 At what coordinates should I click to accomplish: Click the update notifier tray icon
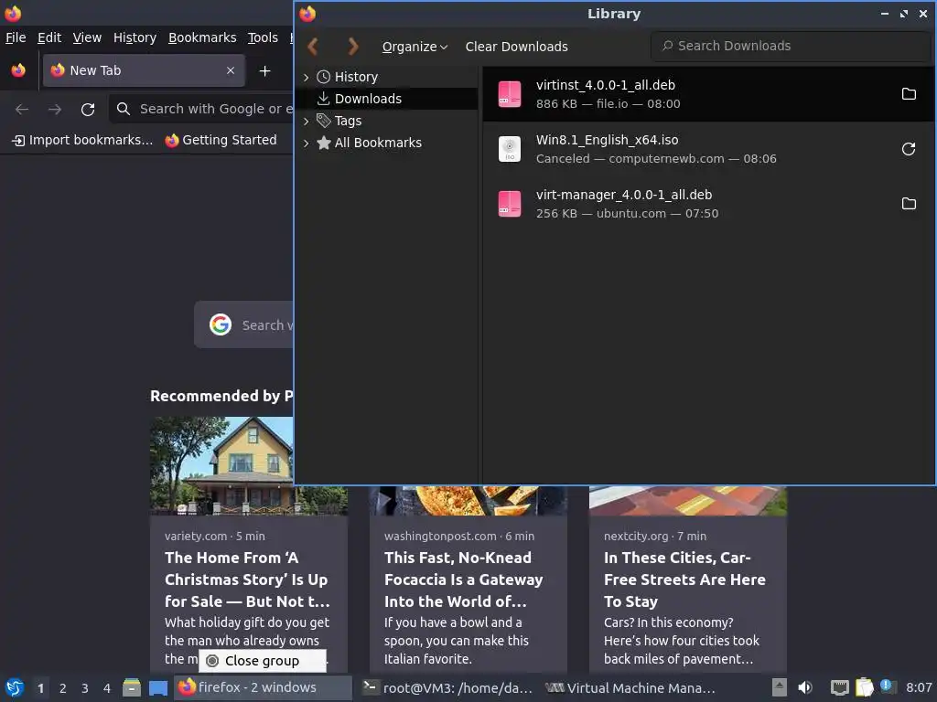coord(886,686)
